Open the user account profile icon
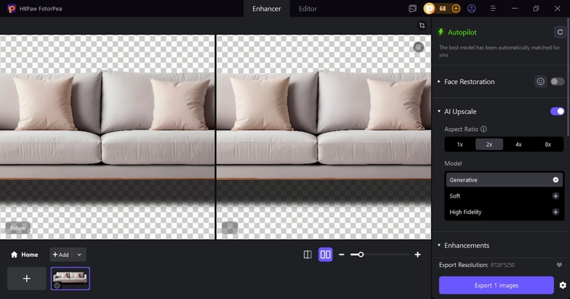Screen dimensions: 570x299 click(471, 9)
